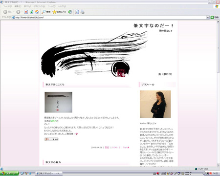
Task: Jump to top via Top ▲ link
Action: (126, 147)
